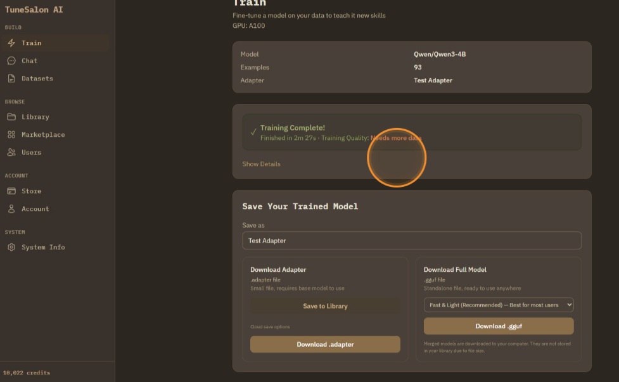Select the Users people icon

click(x=11, y=153)
